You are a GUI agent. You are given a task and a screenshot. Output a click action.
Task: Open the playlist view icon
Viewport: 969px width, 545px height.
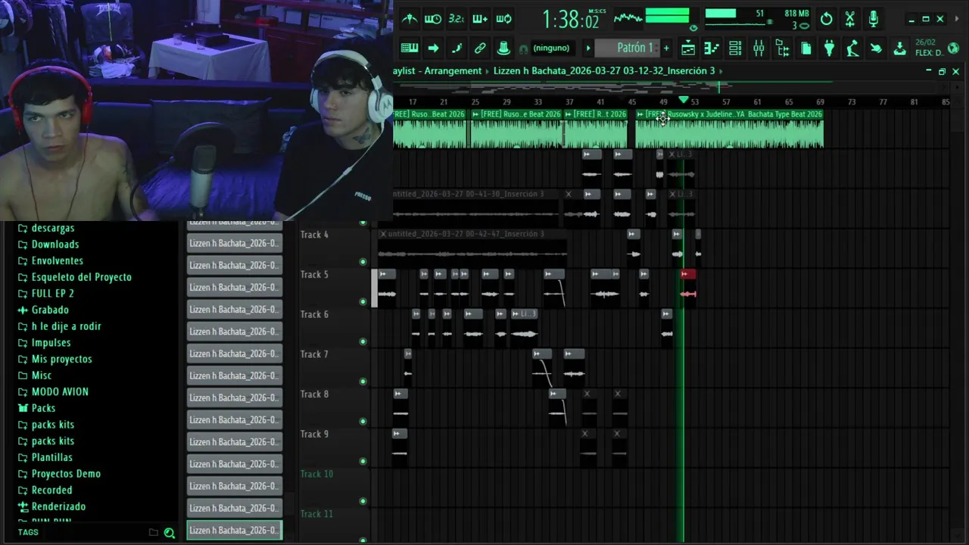click(688, 48)
